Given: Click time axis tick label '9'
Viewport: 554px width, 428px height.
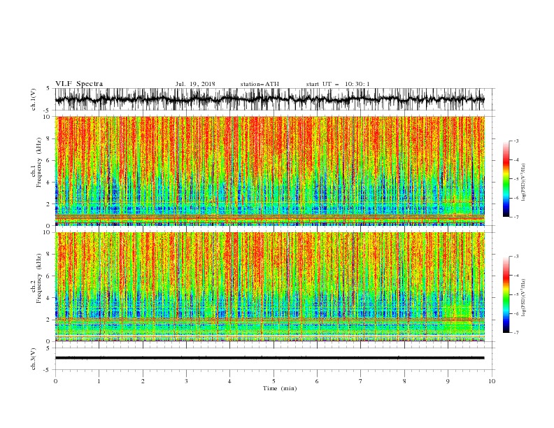Looking at the screenshot, I should tap(448, 381).
